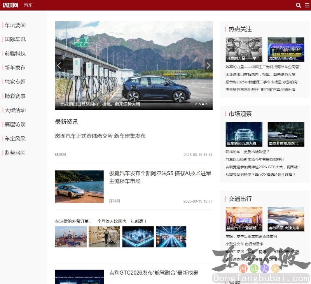Click the carousel right arrow
Image resolution: width=311 pixels, height=284 pixels.
[x=208, y=65]
